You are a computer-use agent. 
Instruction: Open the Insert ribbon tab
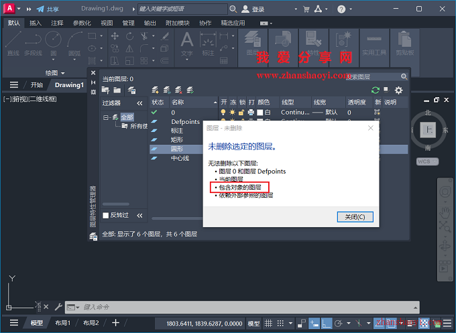(36, 23)
